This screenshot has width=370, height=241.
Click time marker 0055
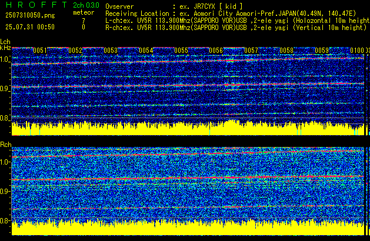tap(181, 51)
